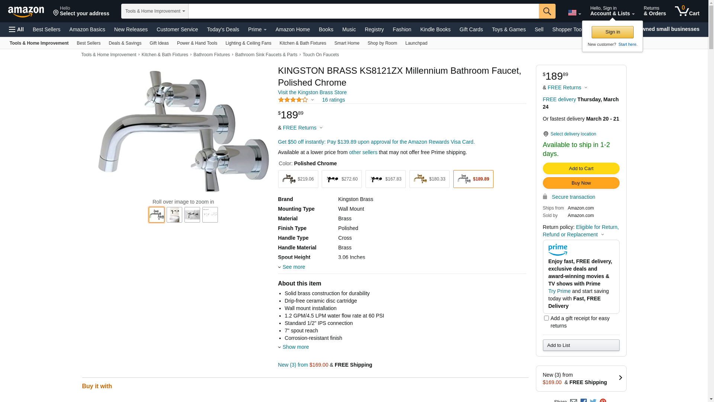Select the second product thumbnail image
714x402 pixels.
pyautogui.click(x=174, y=215)
